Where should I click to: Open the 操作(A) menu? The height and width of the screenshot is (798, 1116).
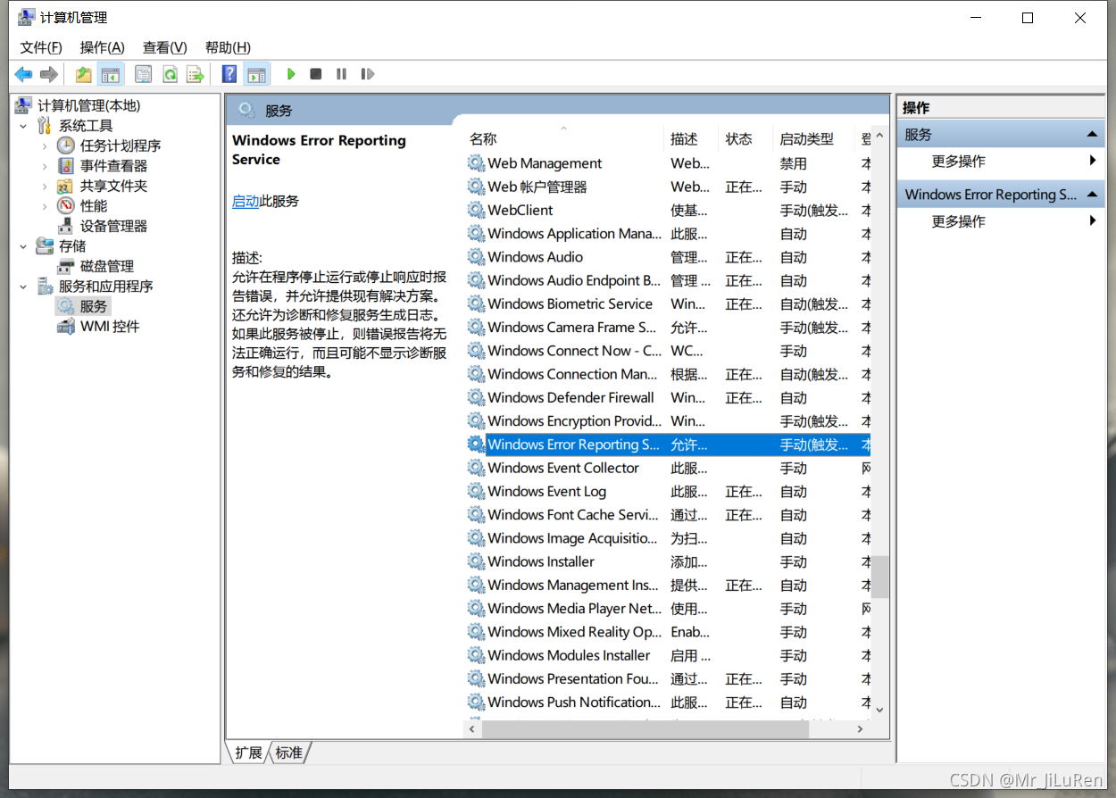103,47
